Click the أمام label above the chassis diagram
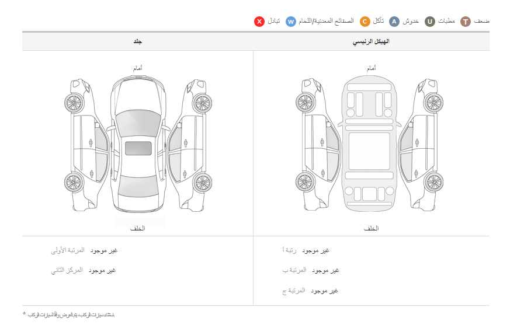The image size is (531, 332). point(371,68)
